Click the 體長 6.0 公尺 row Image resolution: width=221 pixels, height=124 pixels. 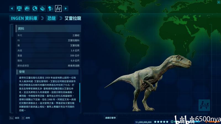point(49,61)
